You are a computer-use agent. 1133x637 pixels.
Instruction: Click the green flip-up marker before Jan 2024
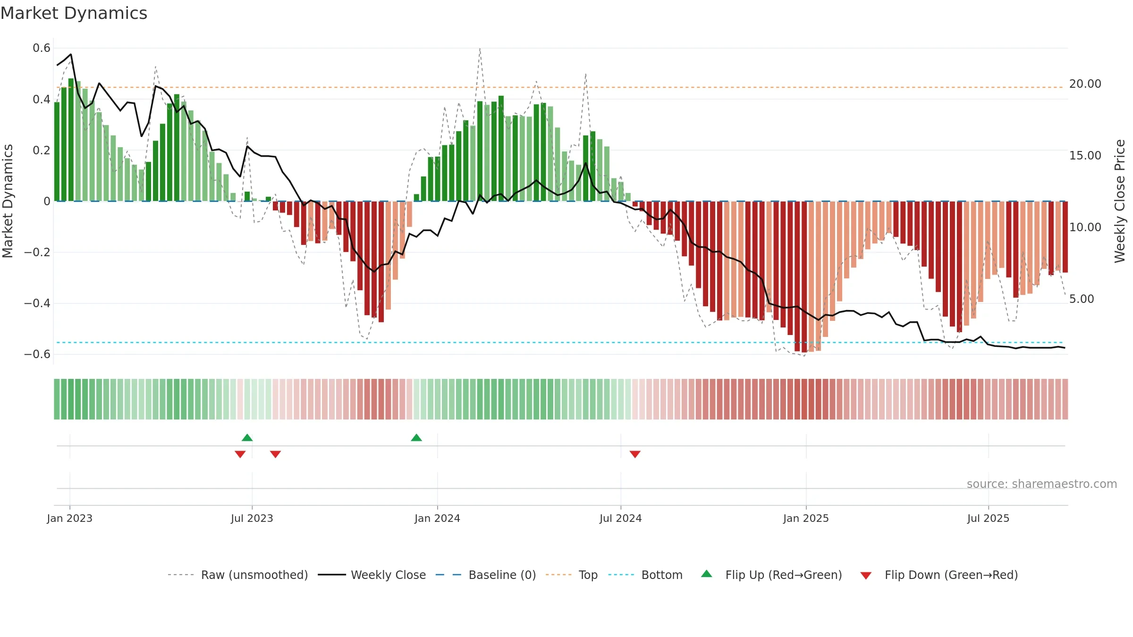tap(416, 437)
